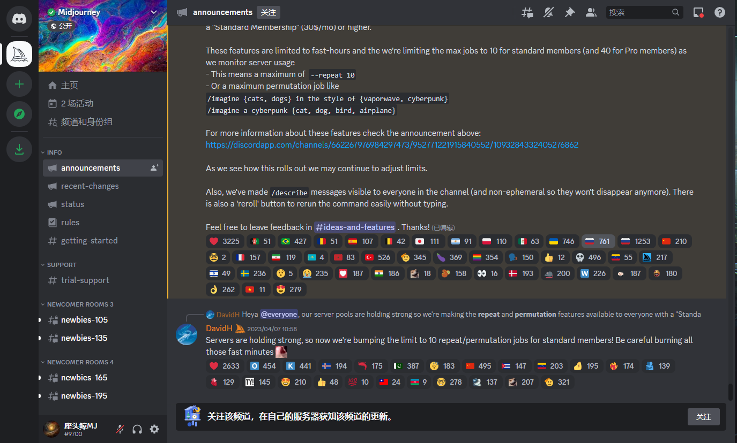
Task: Open the status channel
Action: (103, 204)
